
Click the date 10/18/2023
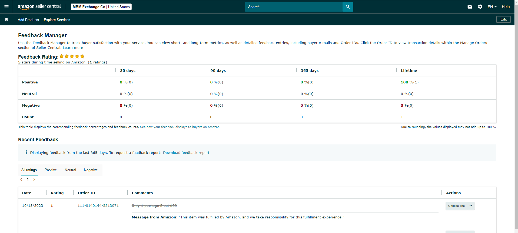[32, 205]
